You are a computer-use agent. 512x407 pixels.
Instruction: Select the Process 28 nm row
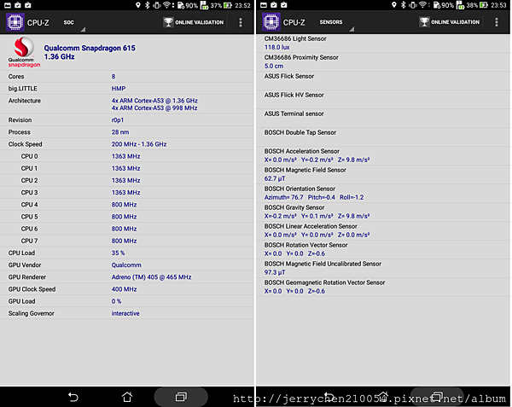127,132
